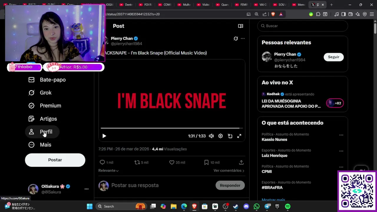Viewport: 377px width, 212px height.
Task: Click the Buscar search field
Action: (302, 26)
